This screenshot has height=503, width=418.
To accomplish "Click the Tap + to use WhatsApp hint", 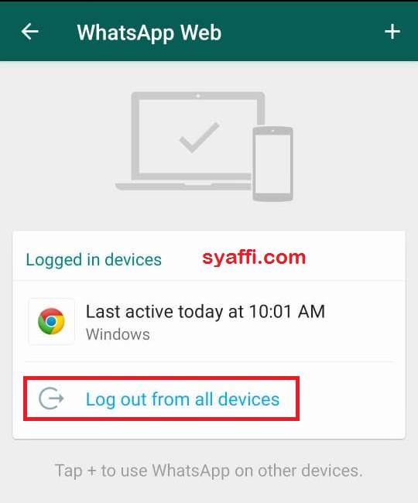I will coord(208,470).
